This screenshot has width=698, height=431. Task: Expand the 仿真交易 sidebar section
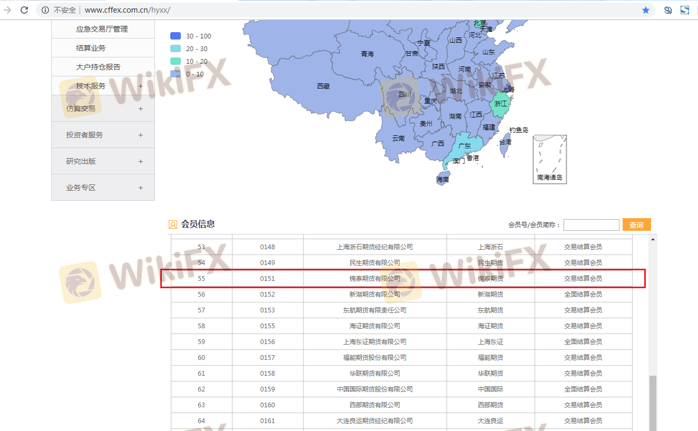pos(140,109)
